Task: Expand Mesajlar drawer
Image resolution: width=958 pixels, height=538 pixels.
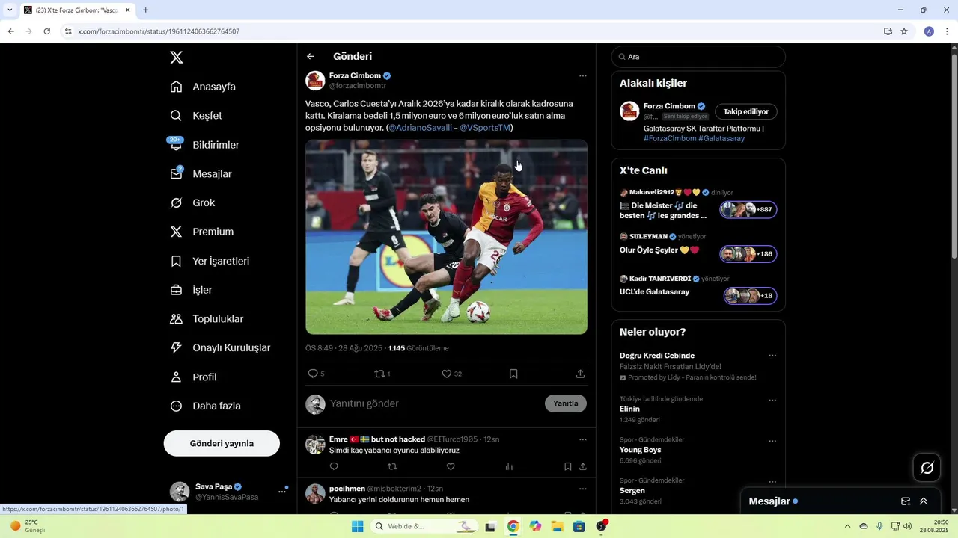Action: tap(924, 501)
